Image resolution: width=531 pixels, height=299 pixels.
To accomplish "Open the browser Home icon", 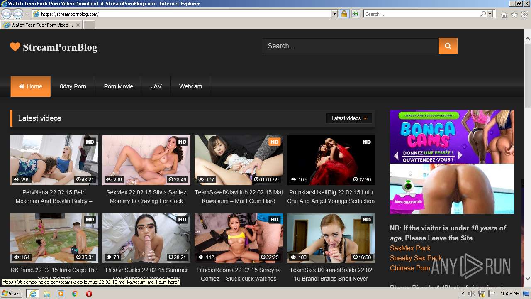I will tap(504, 15).
